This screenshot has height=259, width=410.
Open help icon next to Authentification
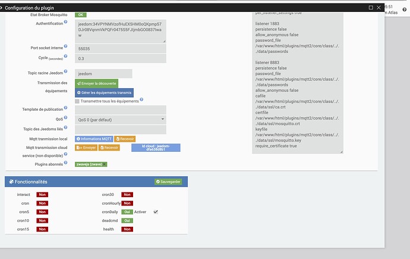65,22
